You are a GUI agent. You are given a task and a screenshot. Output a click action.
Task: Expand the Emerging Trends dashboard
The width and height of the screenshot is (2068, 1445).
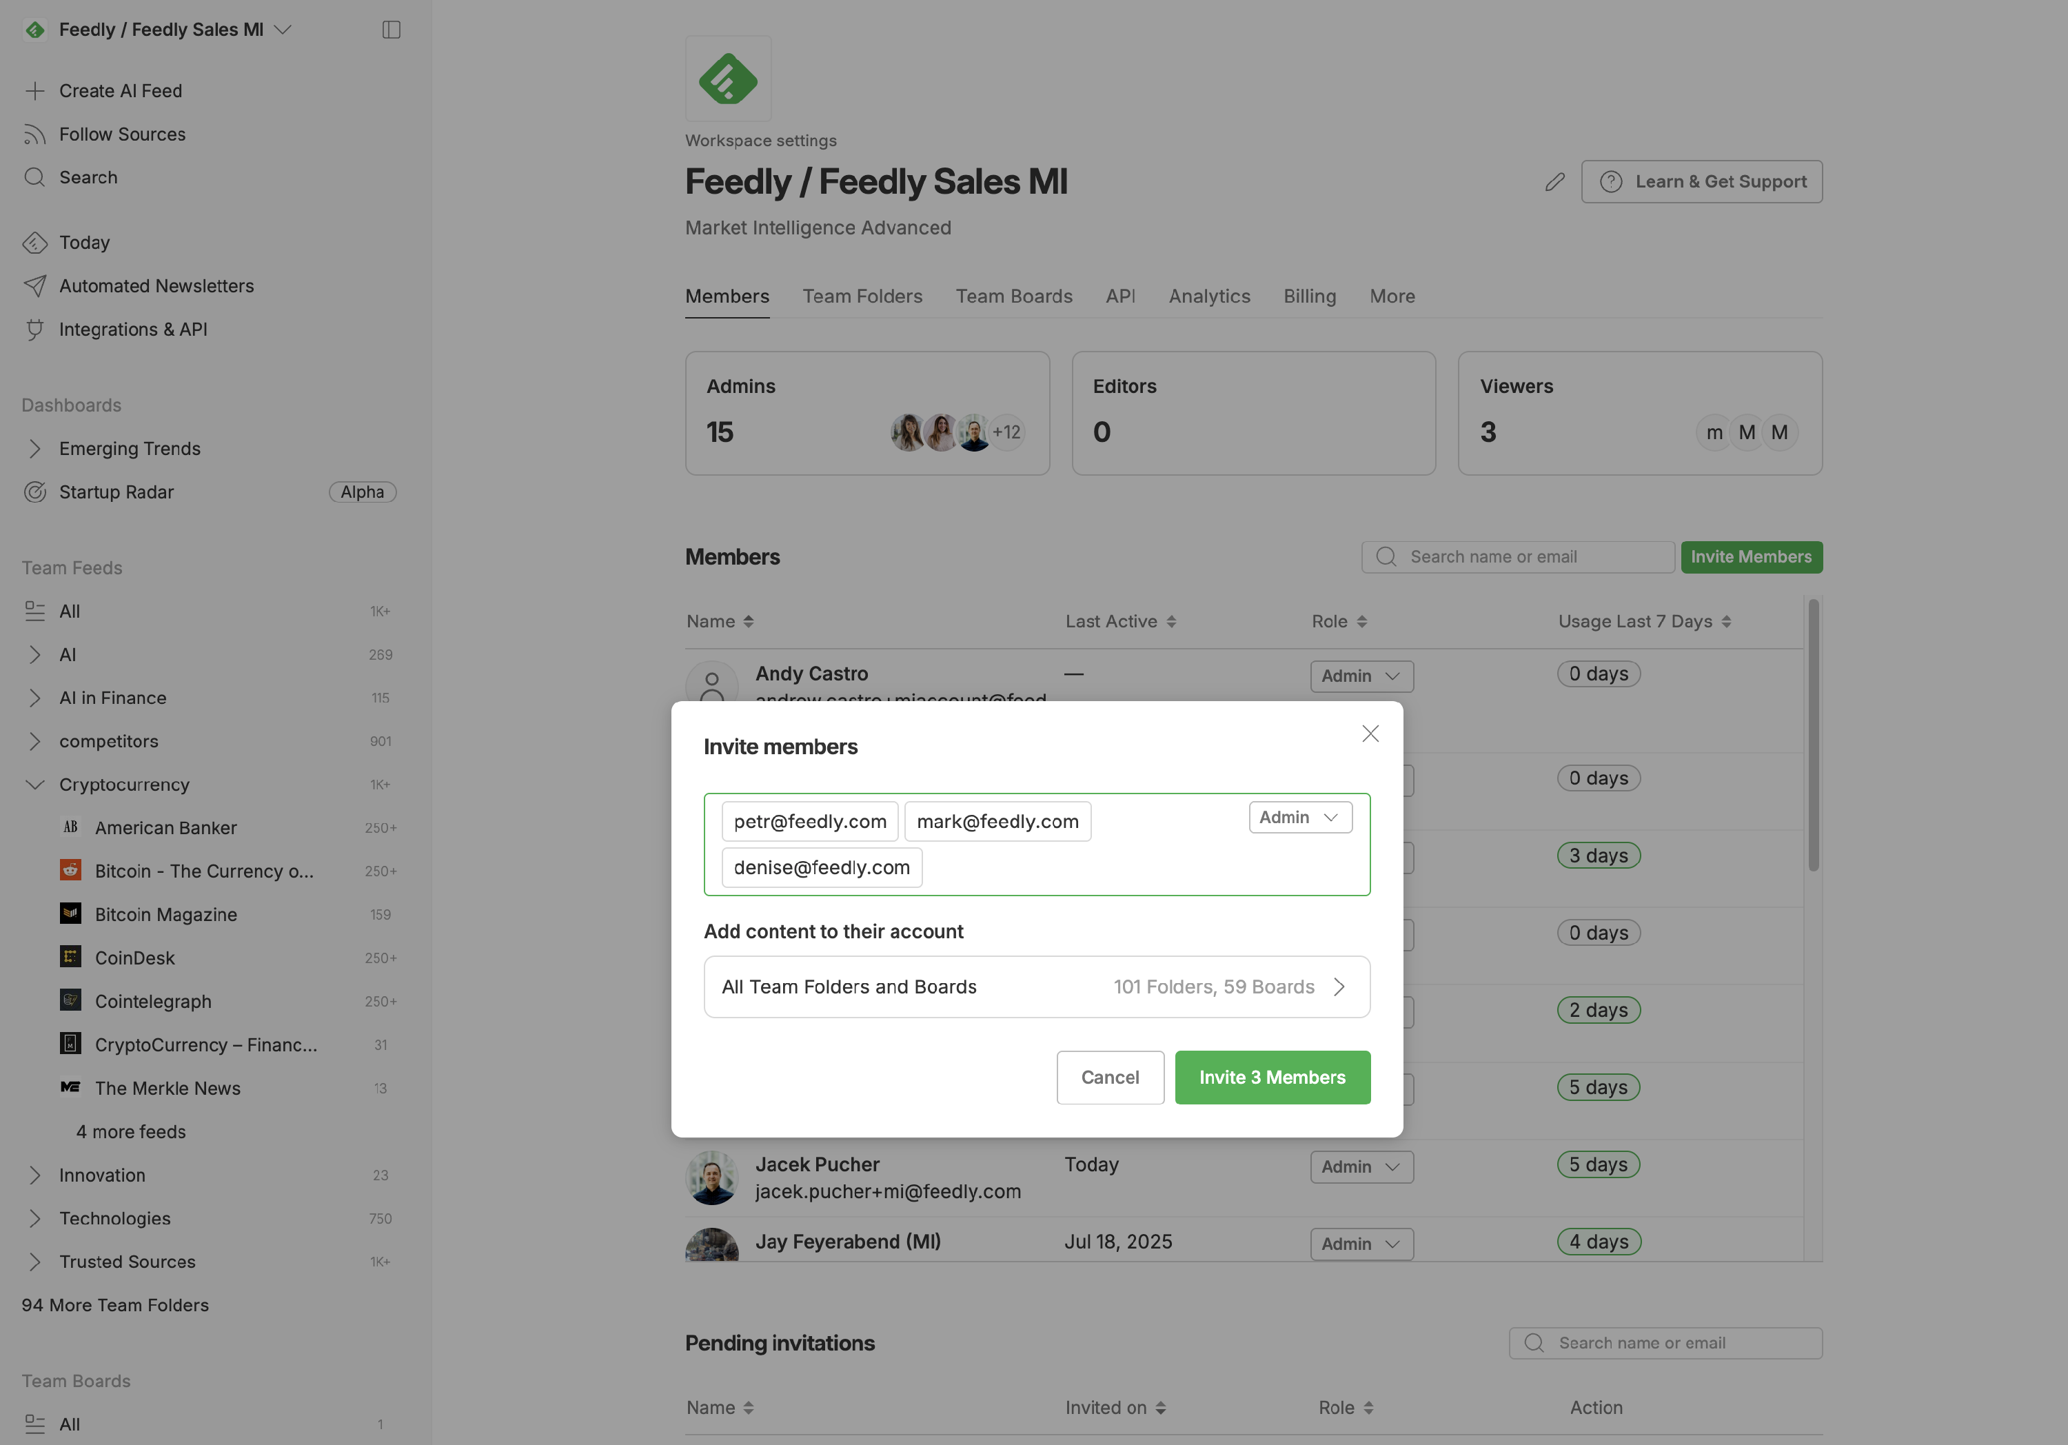34,449
